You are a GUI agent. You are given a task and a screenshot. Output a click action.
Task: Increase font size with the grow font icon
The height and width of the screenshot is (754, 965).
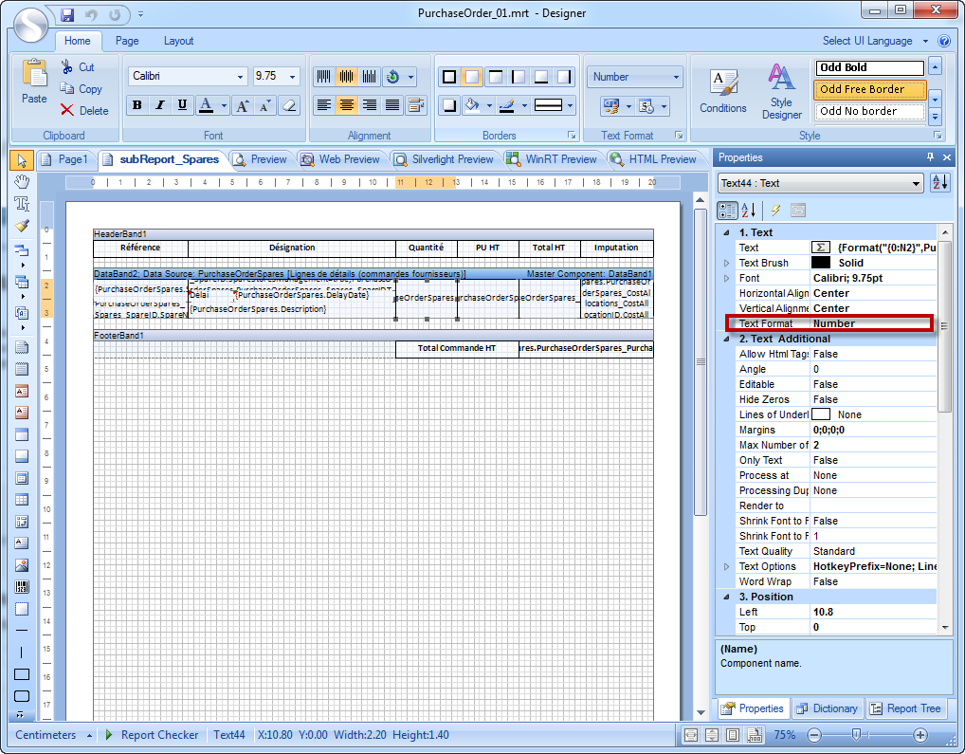(243, 106)
